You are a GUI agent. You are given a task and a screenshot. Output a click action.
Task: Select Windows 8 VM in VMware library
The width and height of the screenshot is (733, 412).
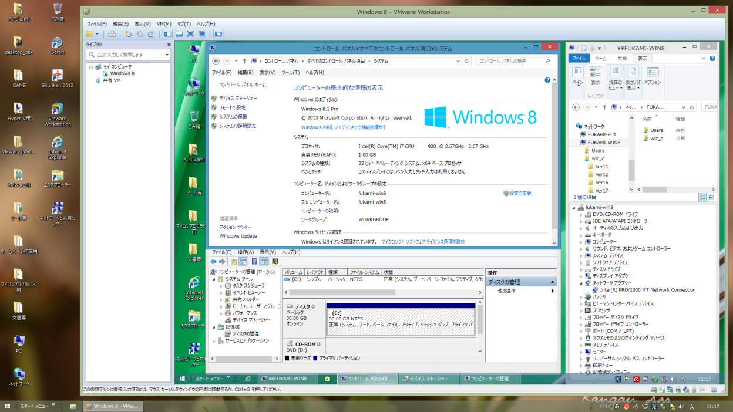(x=122, y=73)
